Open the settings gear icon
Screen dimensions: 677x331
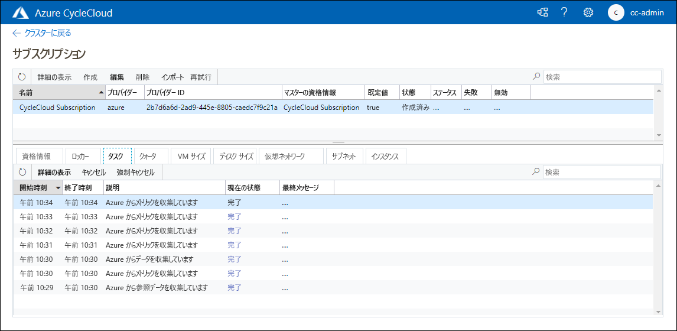588,12
